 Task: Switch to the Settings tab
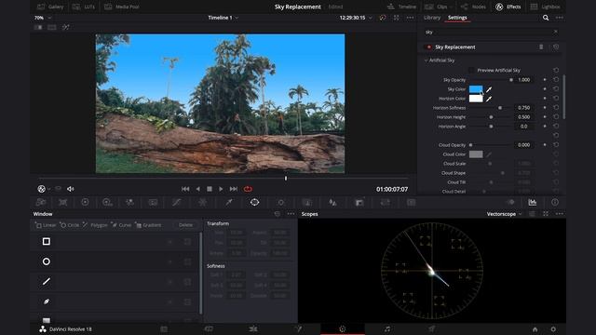point(457,18)
